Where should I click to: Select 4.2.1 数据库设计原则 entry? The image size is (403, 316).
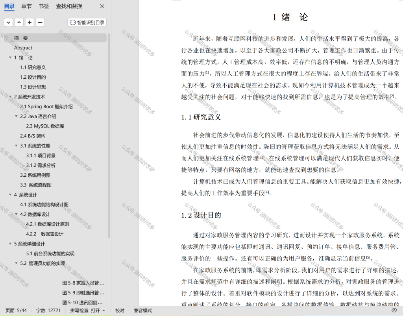(x=48, y=224)
